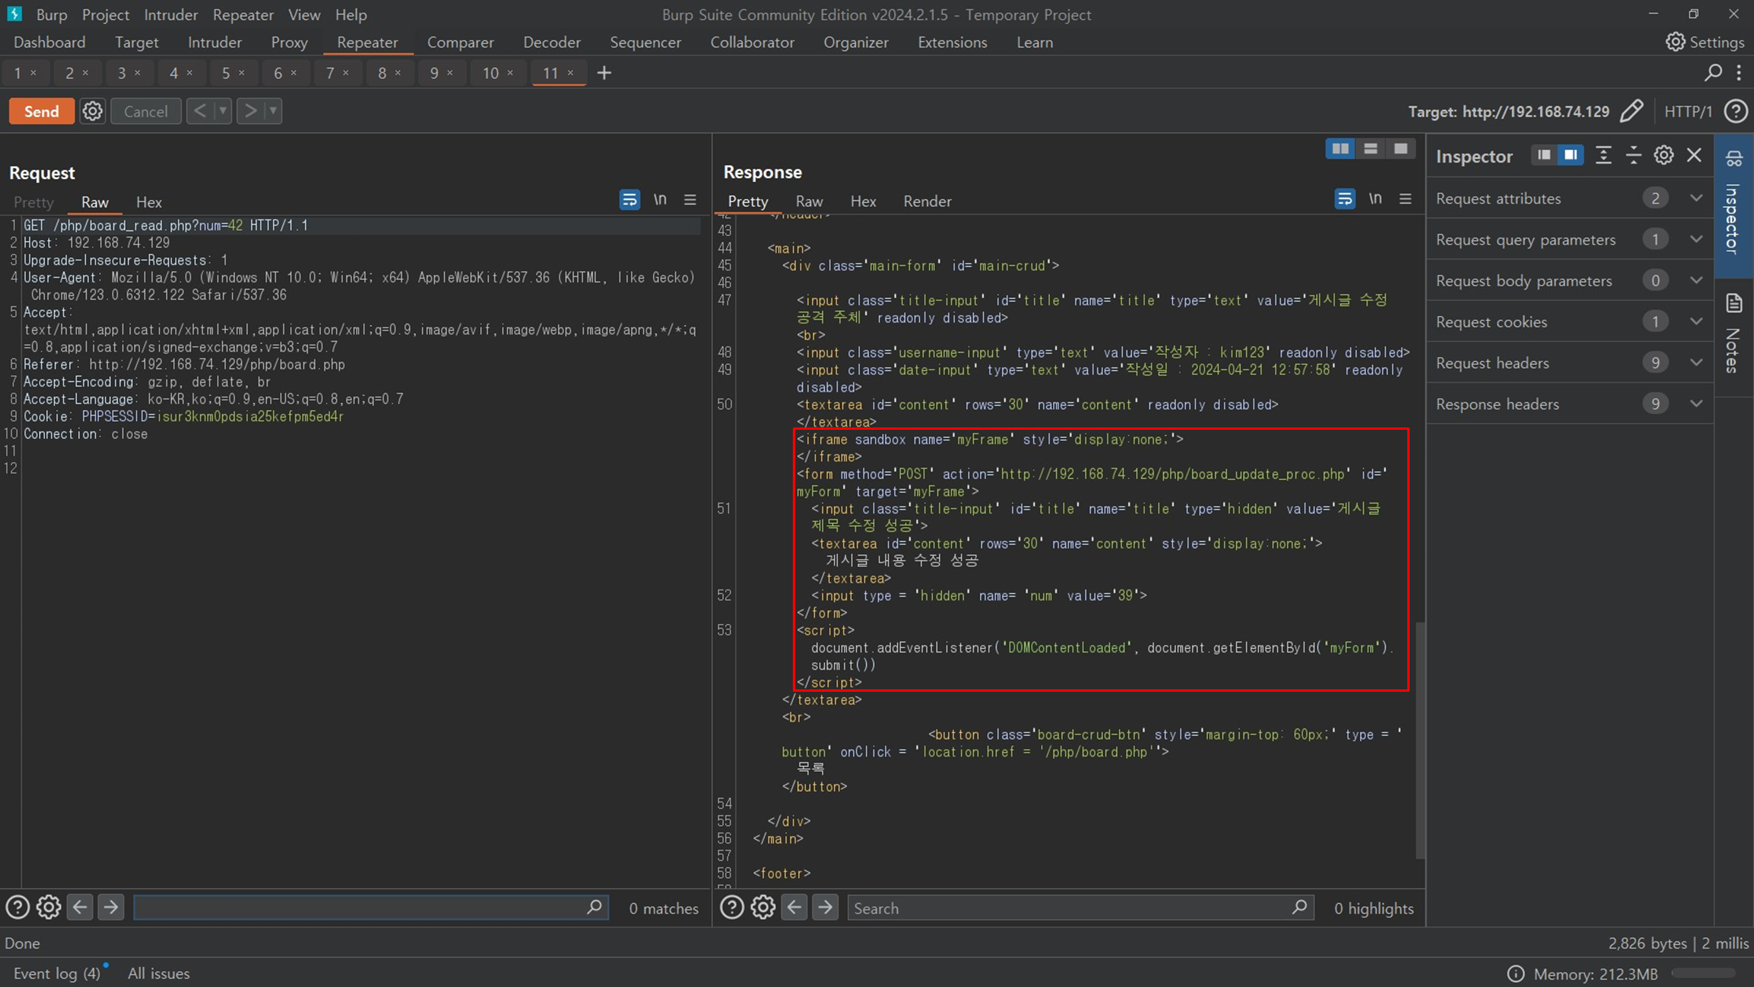Add a new Repeater tab
The height and width of the screenshot is (987, 1754).
pyautogui.click(x=604, y=73)
